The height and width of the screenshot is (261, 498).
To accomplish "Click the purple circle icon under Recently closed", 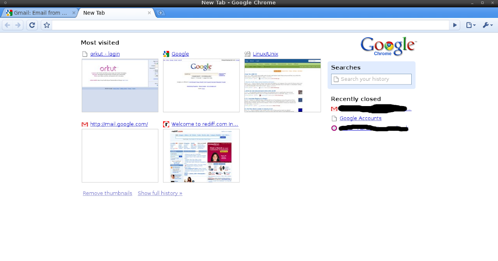I will click(x=334, y=128).
